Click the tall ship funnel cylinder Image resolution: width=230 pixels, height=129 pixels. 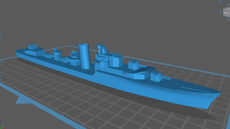coord(84,56)
